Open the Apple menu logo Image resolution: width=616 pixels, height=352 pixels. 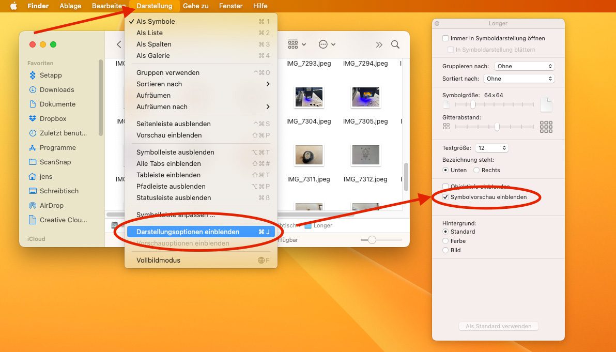(x=14, y=6)
